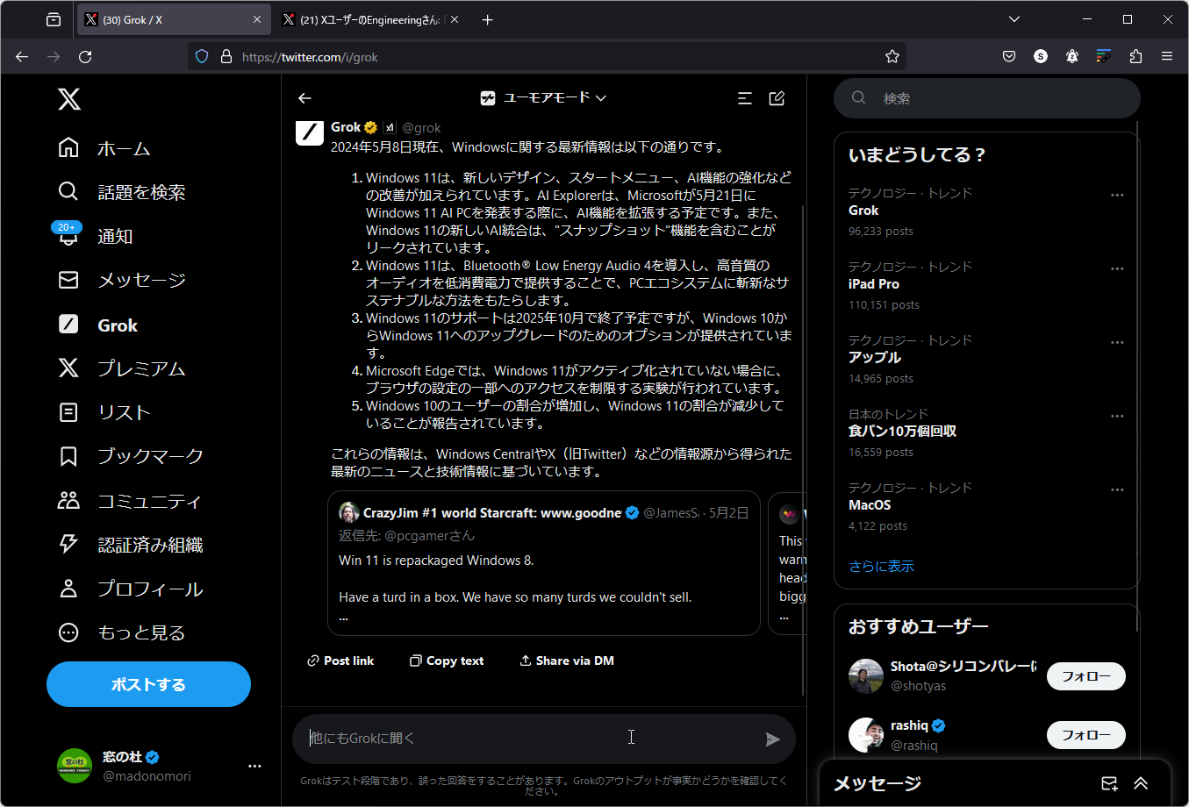Open the ユーモアモード mode selector

[x=544, y=97]
